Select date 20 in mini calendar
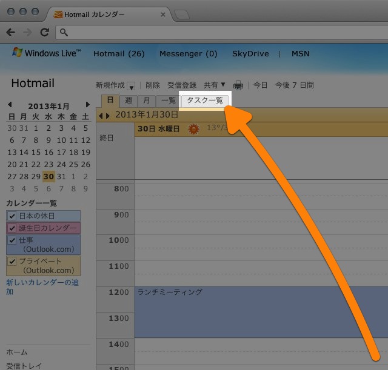 pos(12,164)
